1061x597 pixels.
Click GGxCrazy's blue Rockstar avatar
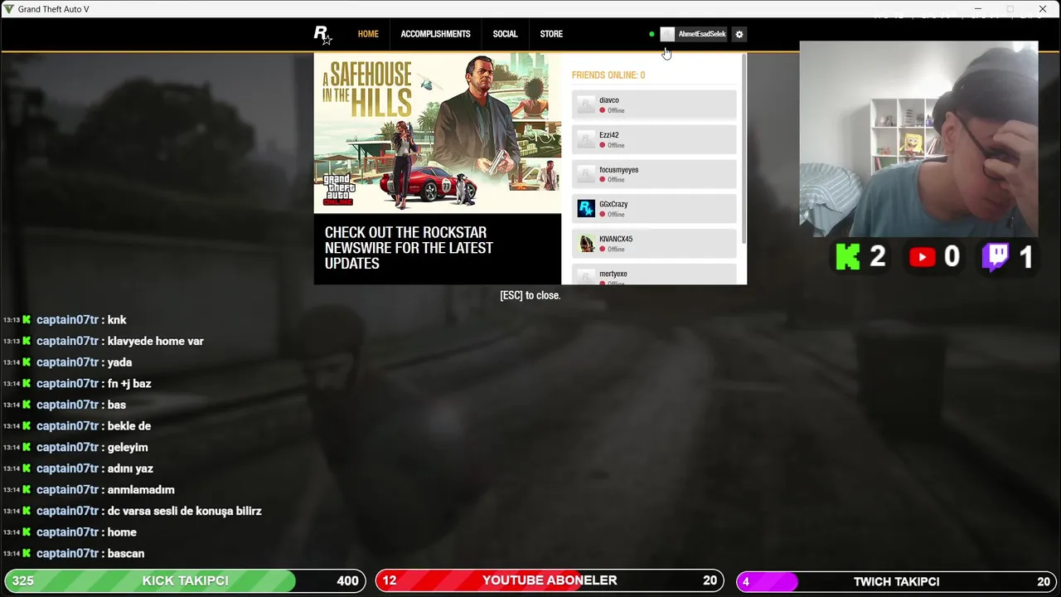click(586, 208)
